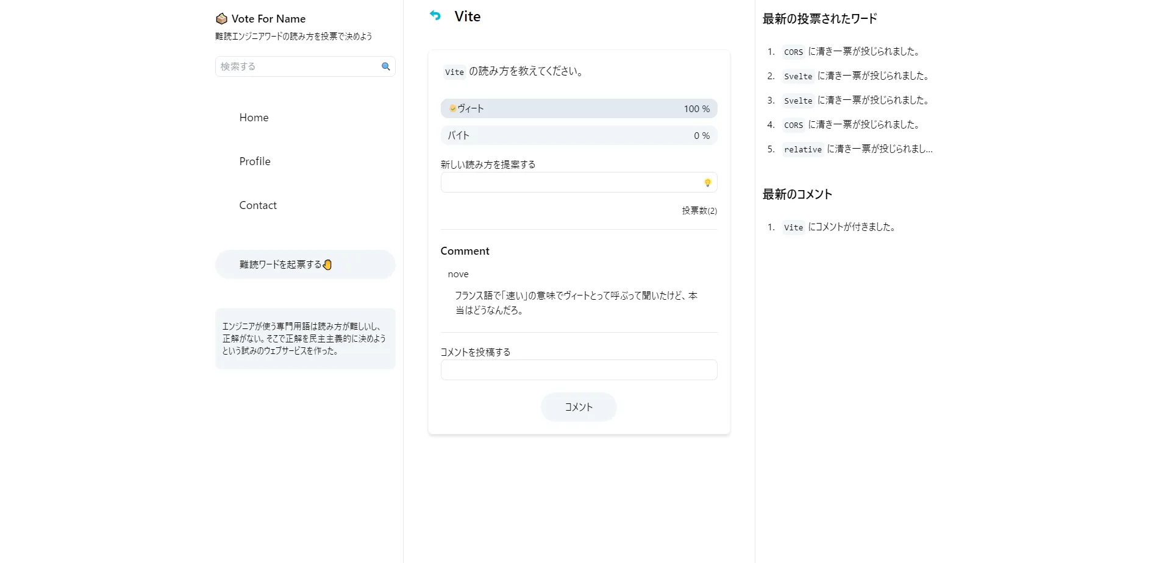
Task: Click the コメントを投稿する text field
Action: coord(578,370)
